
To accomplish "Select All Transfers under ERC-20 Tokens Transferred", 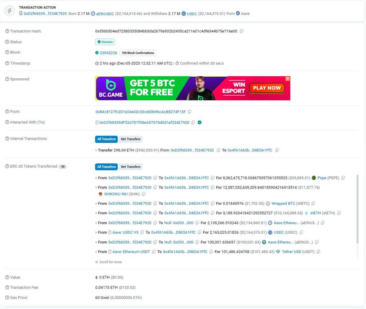I will pos(106,167).
